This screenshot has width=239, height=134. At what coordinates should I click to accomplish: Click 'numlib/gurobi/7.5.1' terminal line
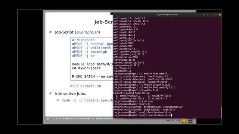pos(125,27)
